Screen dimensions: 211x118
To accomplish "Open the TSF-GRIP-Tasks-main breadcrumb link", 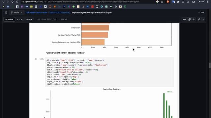I will click(x=37, y=12).
